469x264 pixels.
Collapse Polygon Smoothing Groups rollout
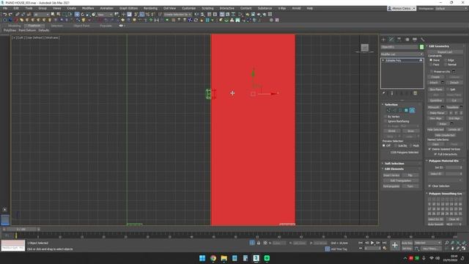[x=445, y=194]
